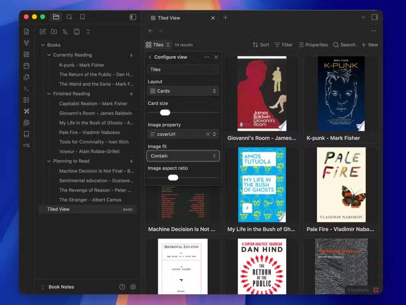Select the Tiled View tab
The height and width of the screenshot is (305, 406).
[169, 18]
